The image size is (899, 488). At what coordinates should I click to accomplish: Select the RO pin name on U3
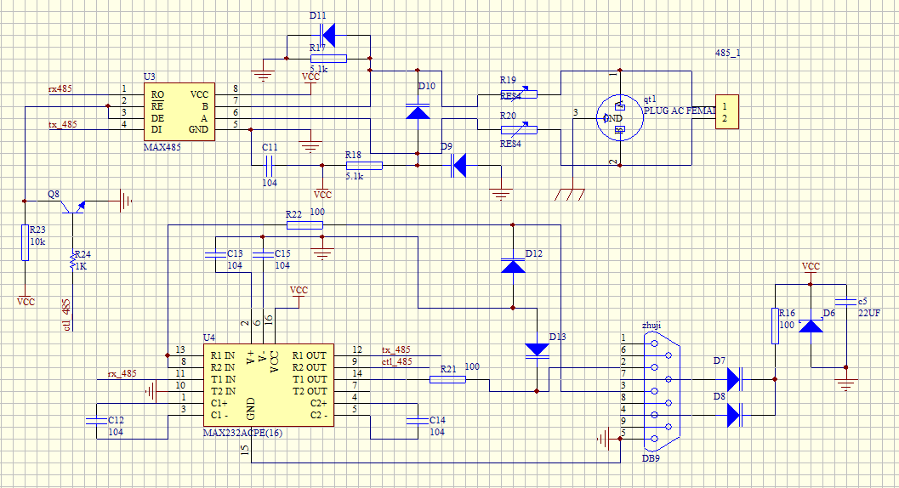(157, 94)
